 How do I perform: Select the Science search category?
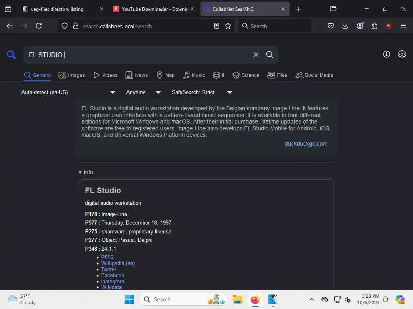tap(246, 75)
